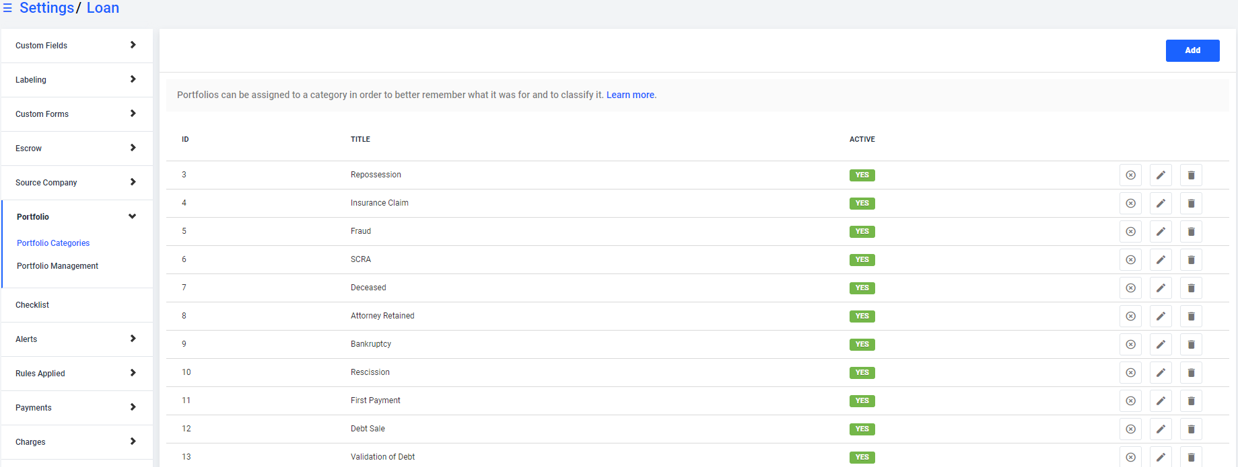Delete the Insurance Claim category
This screenshot has width=1238, height=467.
1191,204
